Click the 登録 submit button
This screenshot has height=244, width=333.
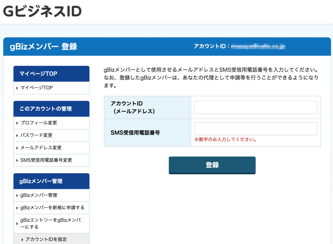point(212,165)
